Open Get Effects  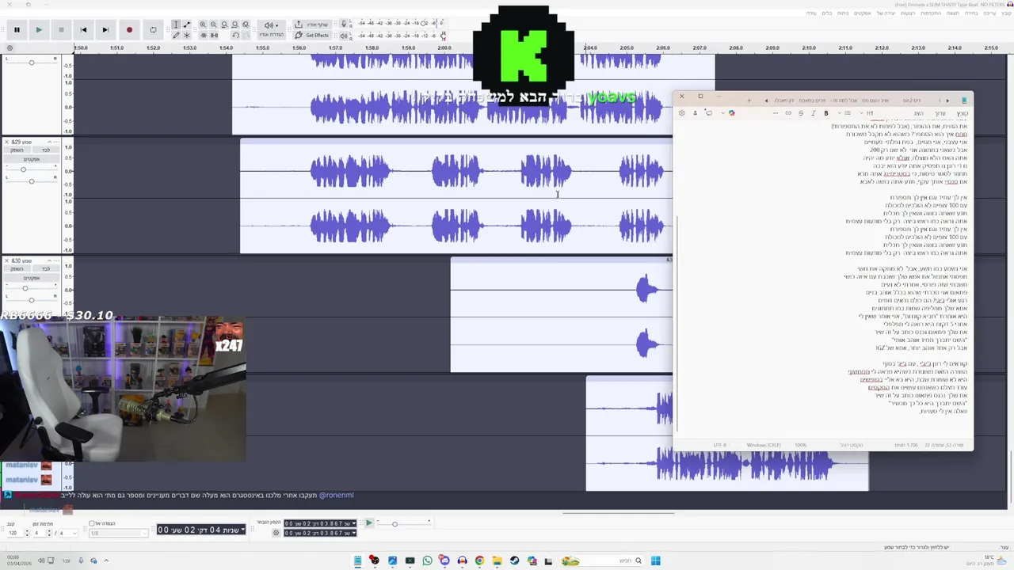click(x=312, y=36)
